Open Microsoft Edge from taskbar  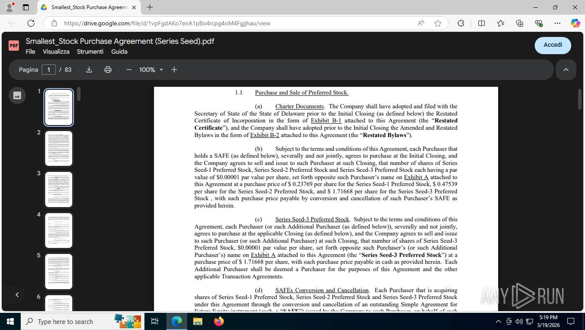[177, 321]
